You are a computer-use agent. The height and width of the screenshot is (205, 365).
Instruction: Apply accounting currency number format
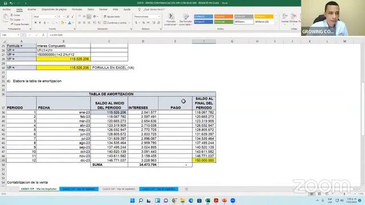coord(136,23)
